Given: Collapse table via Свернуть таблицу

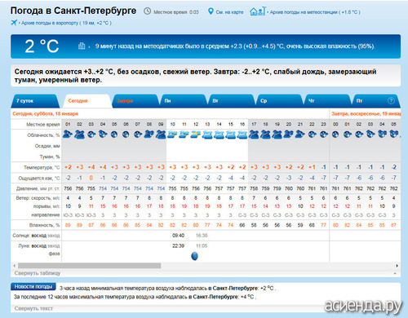Looking at the screenshot, I should pos(38,273).
